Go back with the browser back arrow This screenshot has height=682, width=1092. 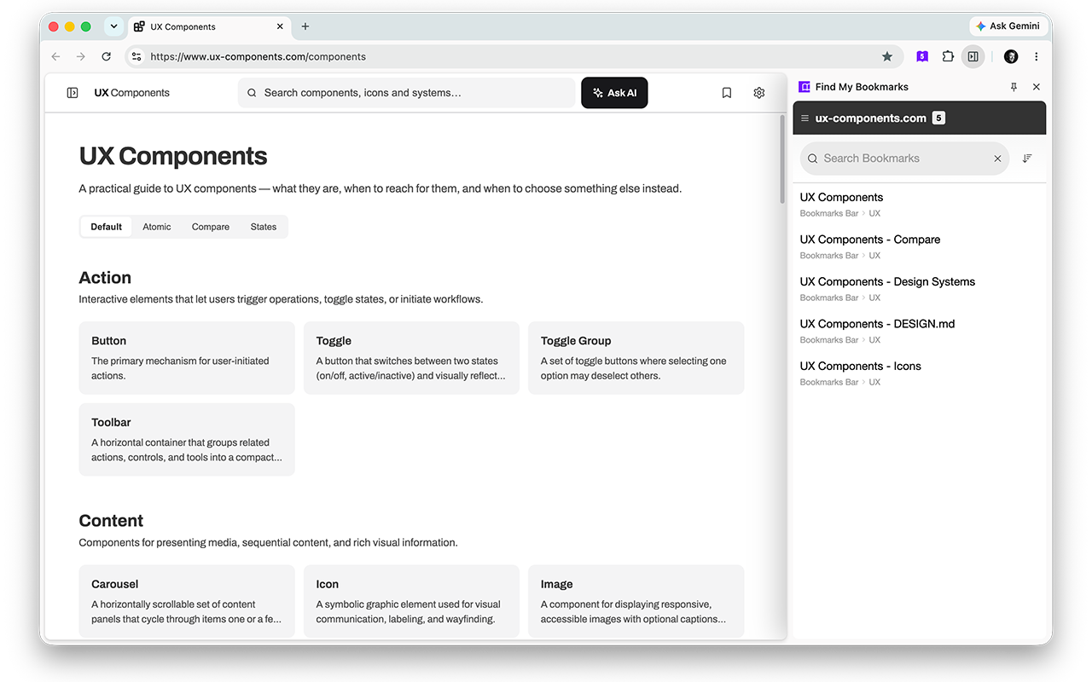tap(56, 56)
